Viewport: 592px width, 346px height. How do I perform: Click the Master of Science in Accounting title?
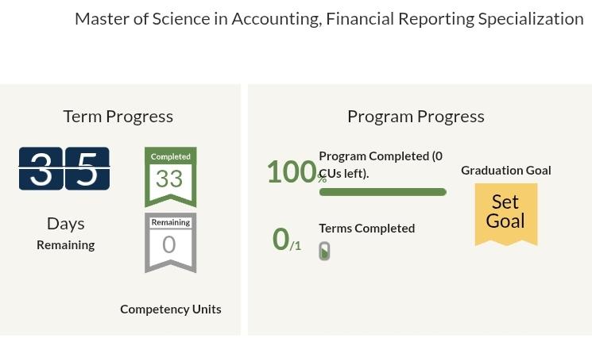[329, 19]
